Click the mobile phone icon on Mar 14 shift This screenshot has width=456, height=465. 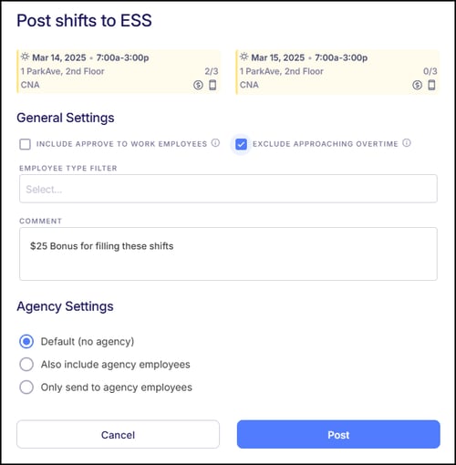[212, 85]
